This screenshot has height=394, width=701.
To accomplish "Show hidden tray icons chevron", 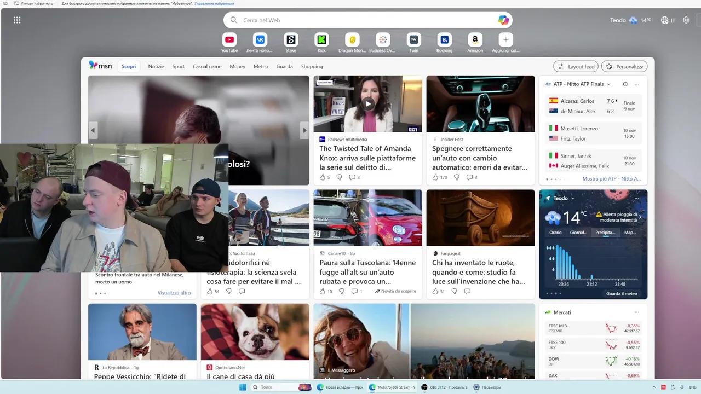I will (x=653, y=387).
